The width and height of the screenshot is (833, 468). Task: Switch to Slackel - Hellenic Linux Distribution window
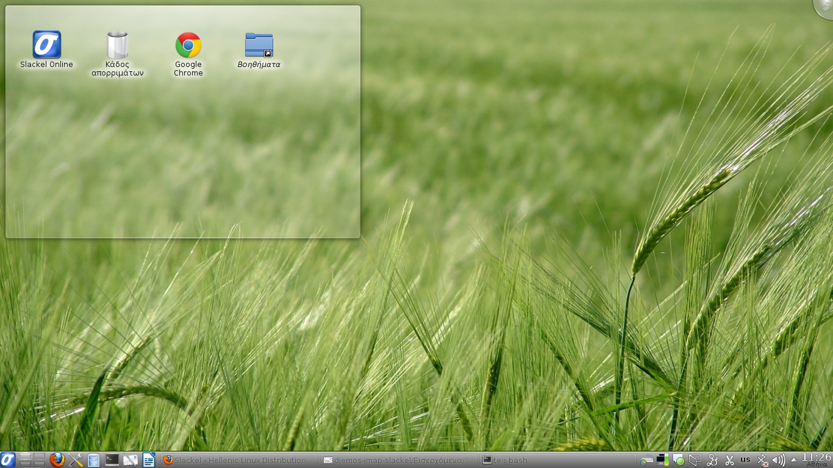point(238,460)
